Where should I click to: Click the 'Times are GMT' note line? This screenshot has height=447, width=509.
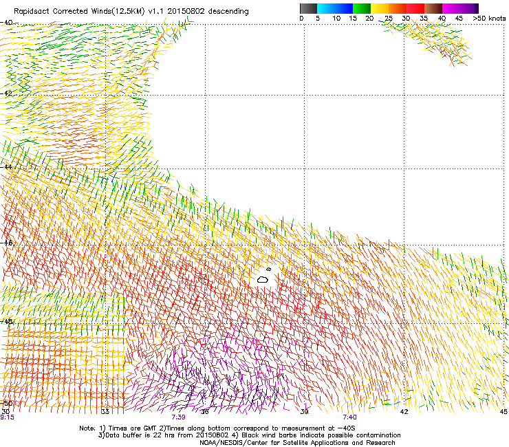(217, 428)
